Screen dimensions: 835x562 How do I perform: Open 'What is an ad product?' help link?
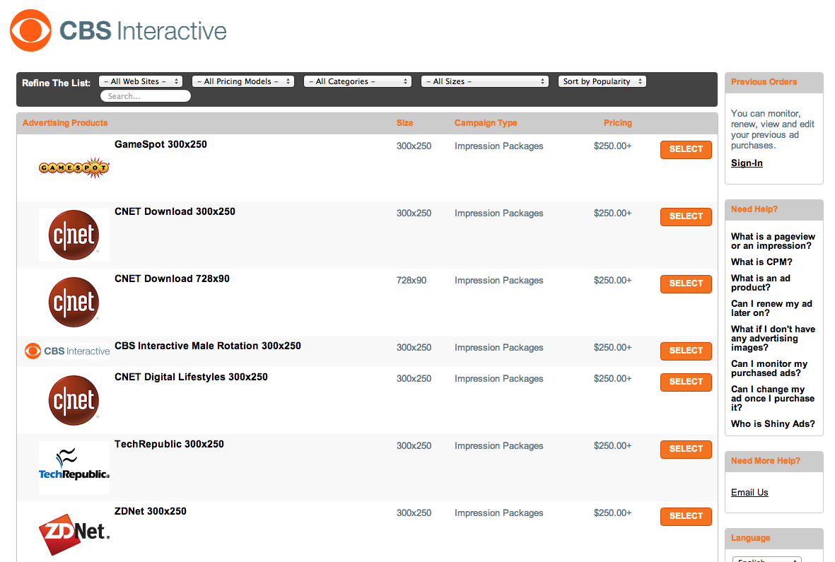761,283
